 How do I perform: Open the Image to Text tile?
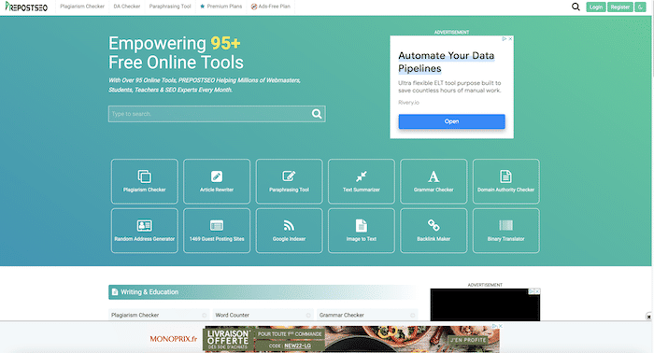point(362,231)
